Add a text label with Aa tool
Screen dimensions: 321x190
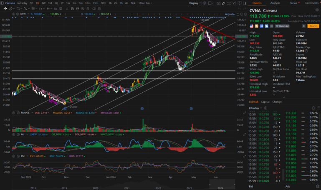coord(56,9)
